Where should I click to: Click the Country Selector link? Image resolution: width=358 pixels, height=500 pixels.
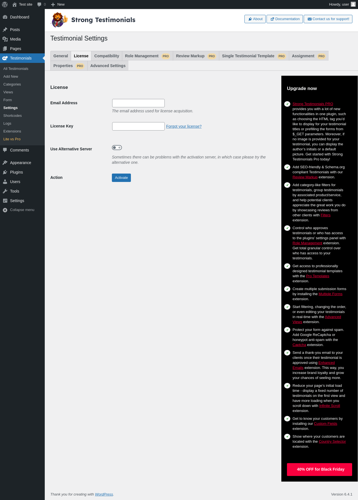tap(332, 442)
